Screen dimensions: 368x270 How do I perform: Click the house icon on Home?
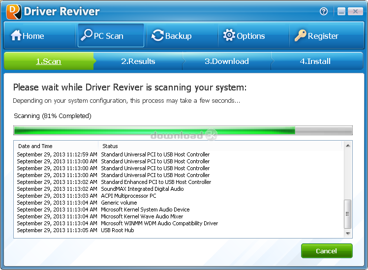tap(16, 35)
